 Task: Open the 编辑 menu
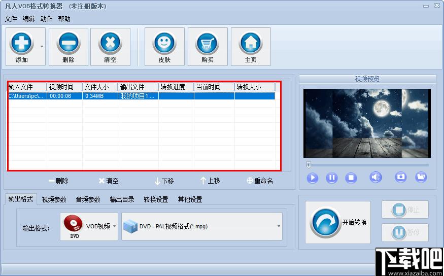click(x=28, y=19)
